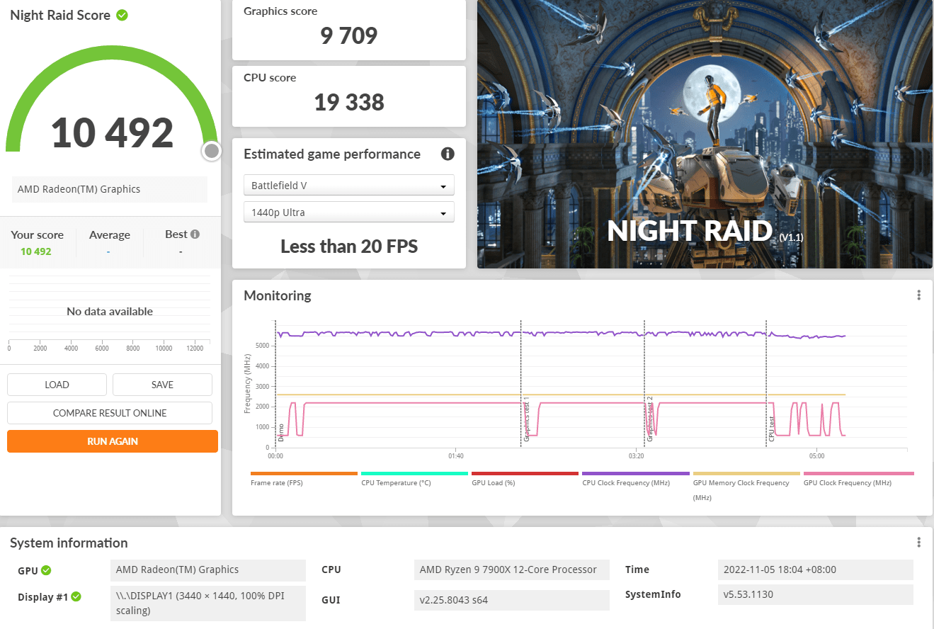The height and width of the screenshot is (629, 934).
Task: Toggle the CPU Temperature legend swatch
Action: pyautogui.click(x=415, y=473)
